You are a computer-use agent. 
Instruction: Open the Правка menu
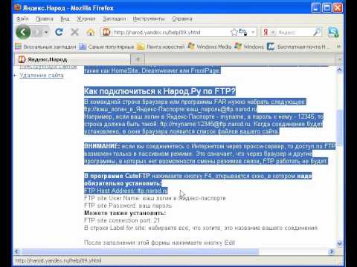tap(45, 19)
